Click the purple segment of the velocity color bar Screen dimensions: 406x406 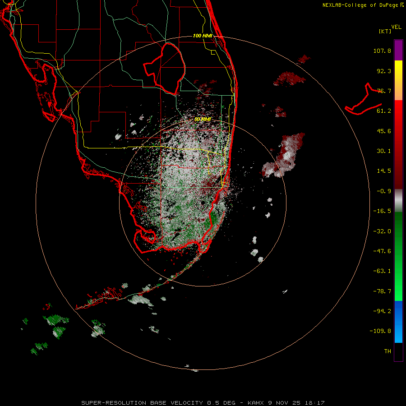point(398,50)
